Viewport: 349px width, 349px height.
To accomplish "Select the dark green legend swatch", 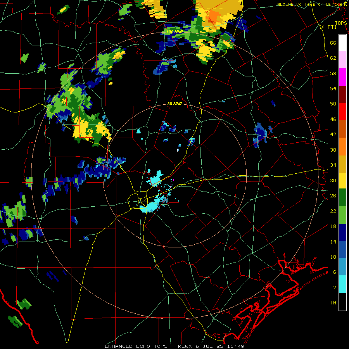I will click(342, 197).
